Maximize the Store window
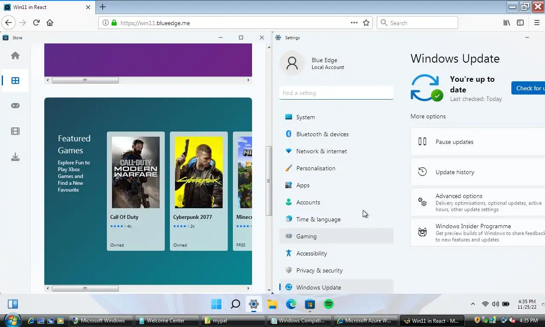The height and width of the screenshot is (327, 545). (241, 37)
